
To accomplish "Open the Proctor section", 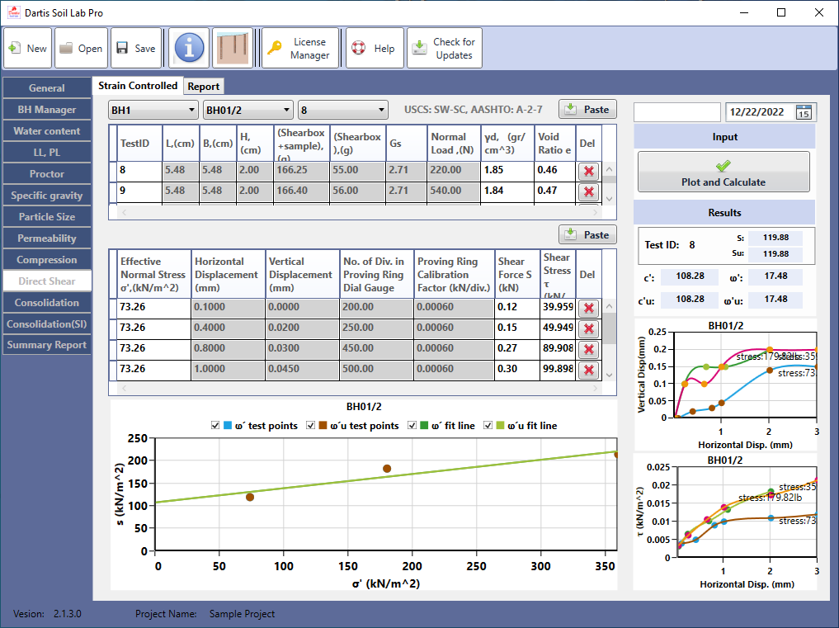I will click(x=46, y=173).
